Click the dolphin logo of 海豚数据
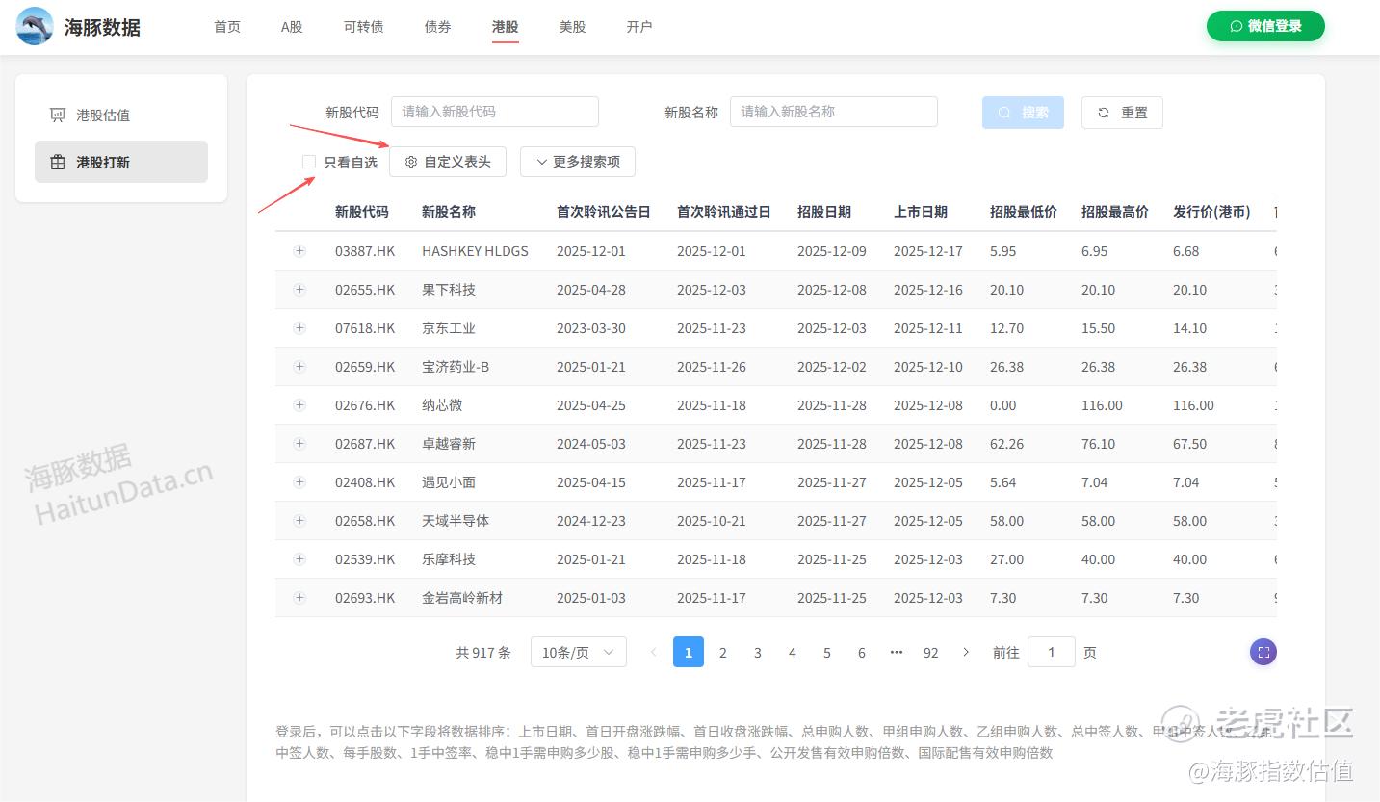 pos(35,26)
